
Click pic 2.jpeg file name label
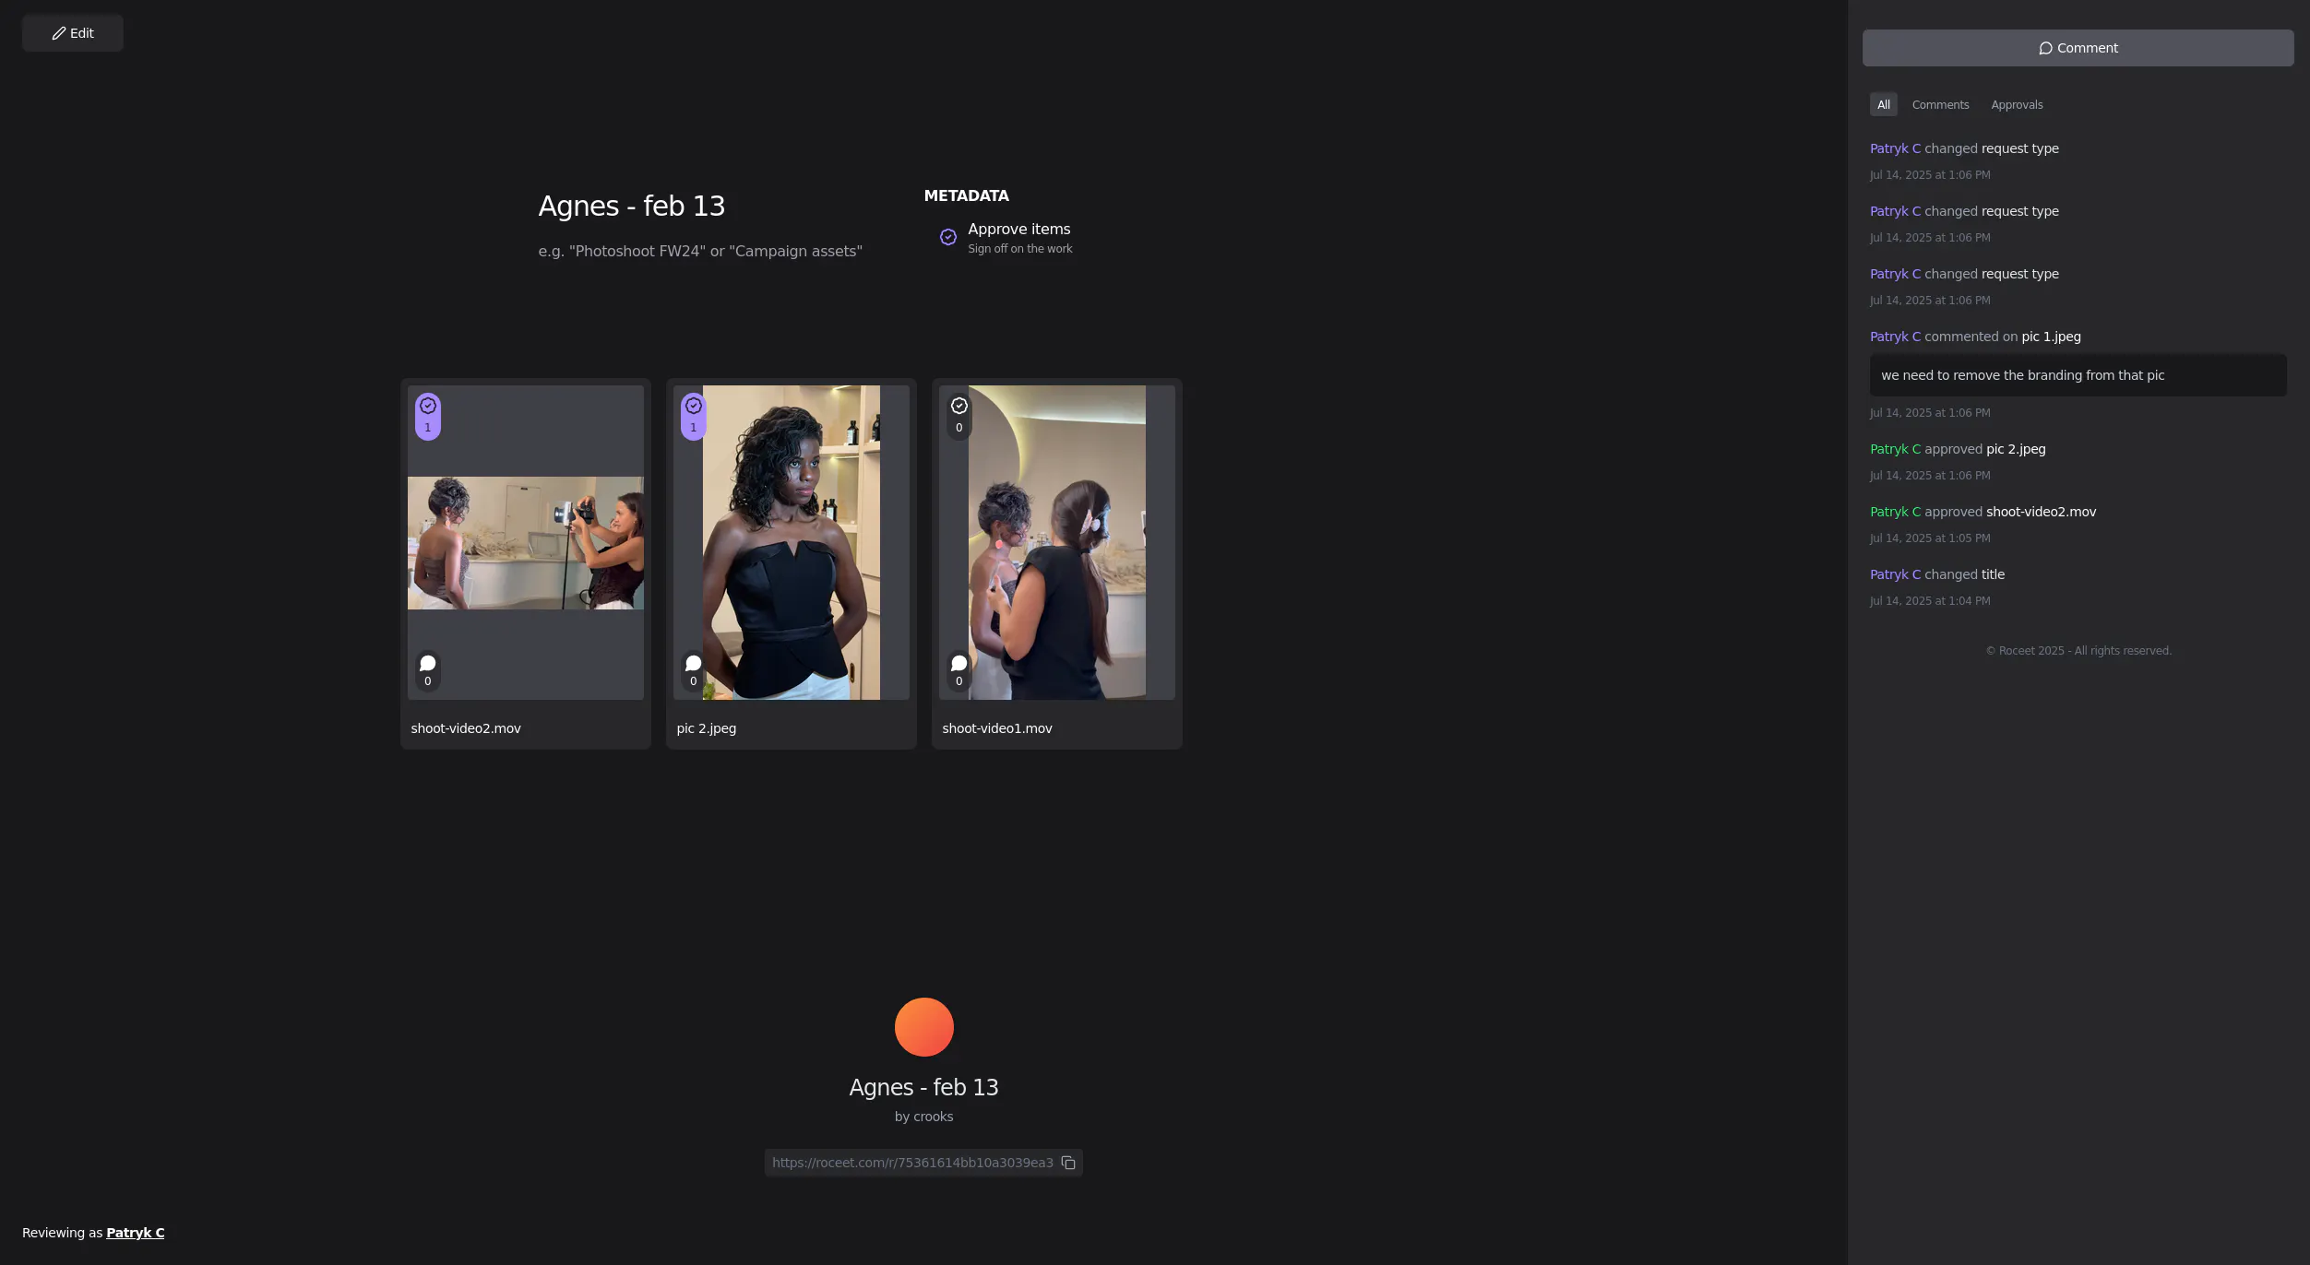point(706,728)
